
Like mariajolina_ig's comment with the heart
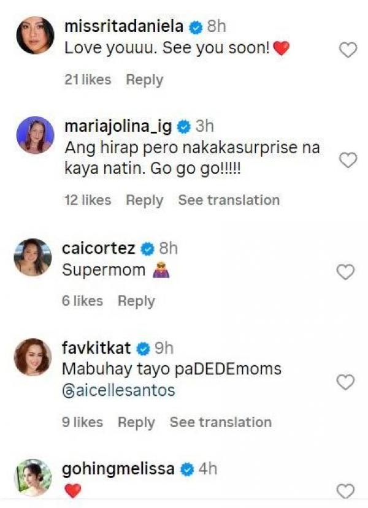(x=348, y=161)
